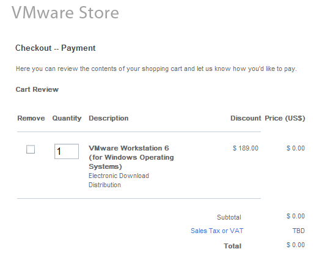Screen dimensions: 322x260
Task: Click the VMware Store heading
Action: coord(65,12)
